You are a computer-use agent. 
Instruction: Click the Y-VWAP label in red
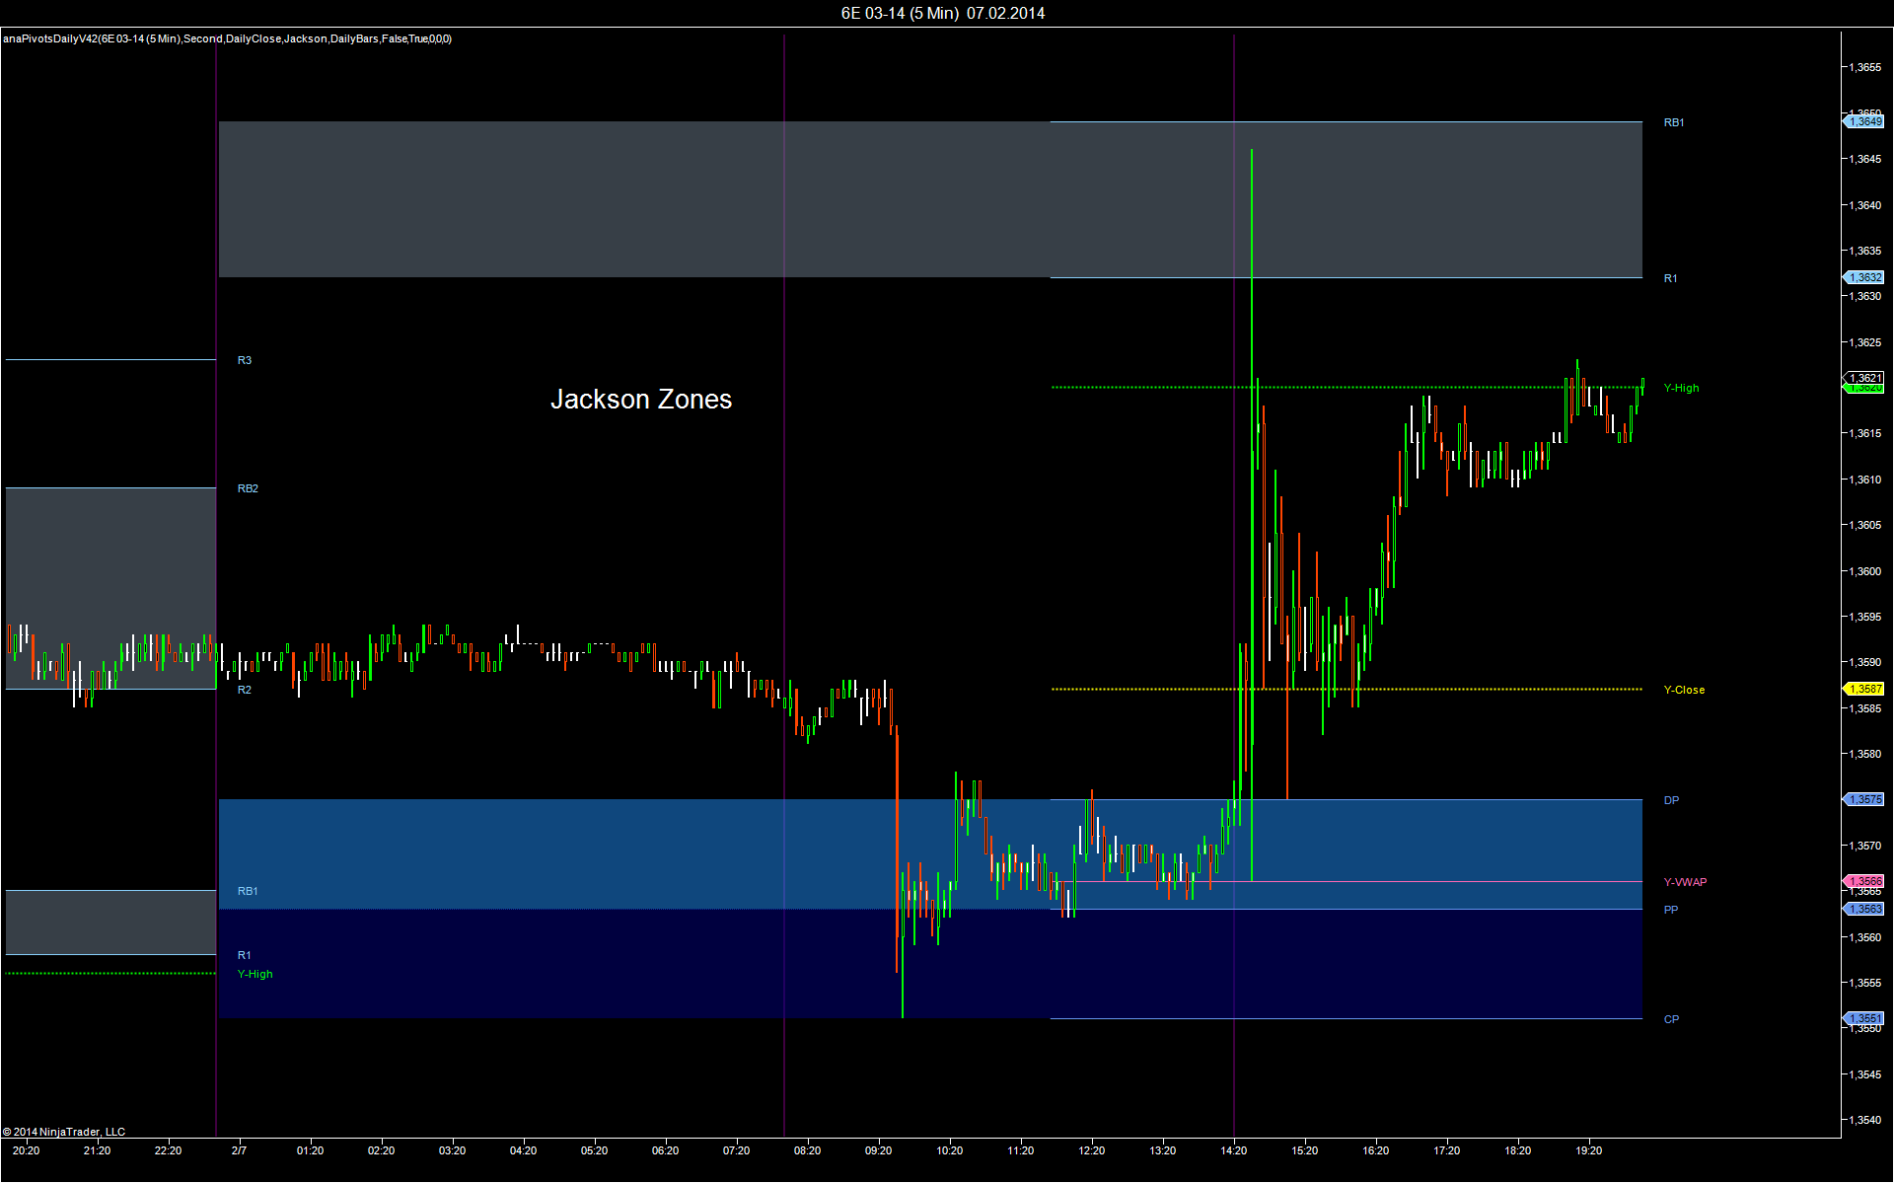[x=1685, y=882]
